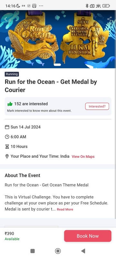This screenshot has height=258, width=116.
Task: Tap the image carousel page indicator
Action: pyautogui.click(x=57, y=65)
